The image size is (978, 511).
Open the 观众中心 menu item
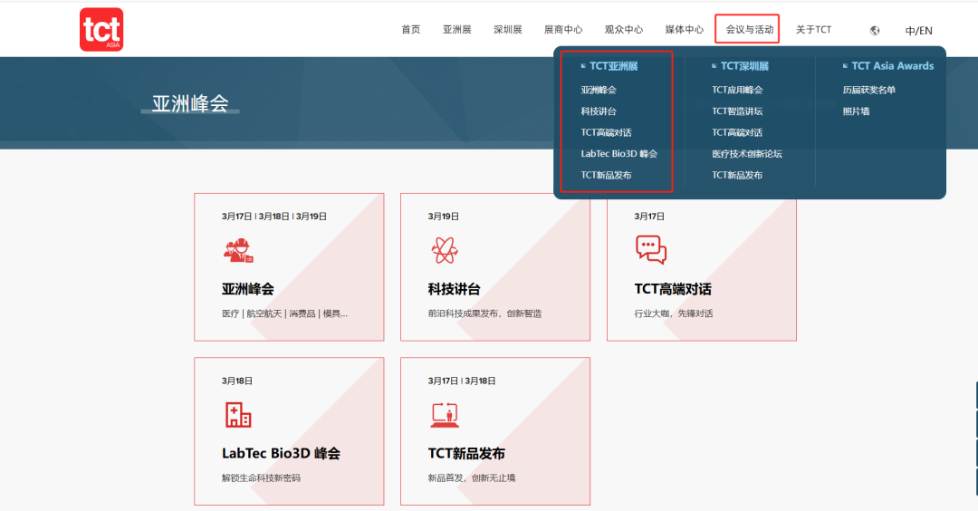624,29
